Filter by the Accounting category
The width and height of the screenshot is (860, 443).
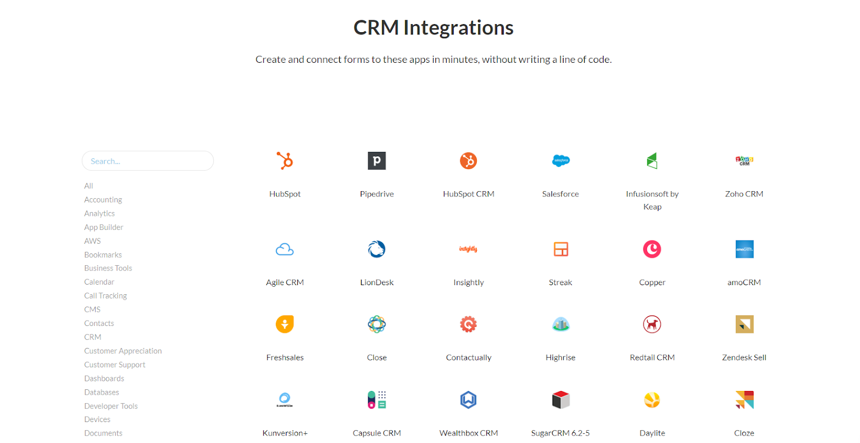tap(103, 200)
